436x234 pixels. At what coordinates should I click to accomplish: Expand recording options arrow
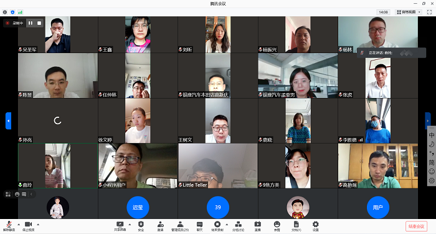(227, 224)
